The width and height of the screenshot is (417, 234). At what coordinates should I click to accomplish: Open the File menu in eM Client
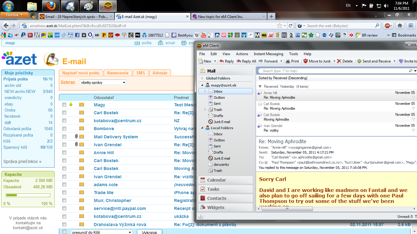point(202,54)
